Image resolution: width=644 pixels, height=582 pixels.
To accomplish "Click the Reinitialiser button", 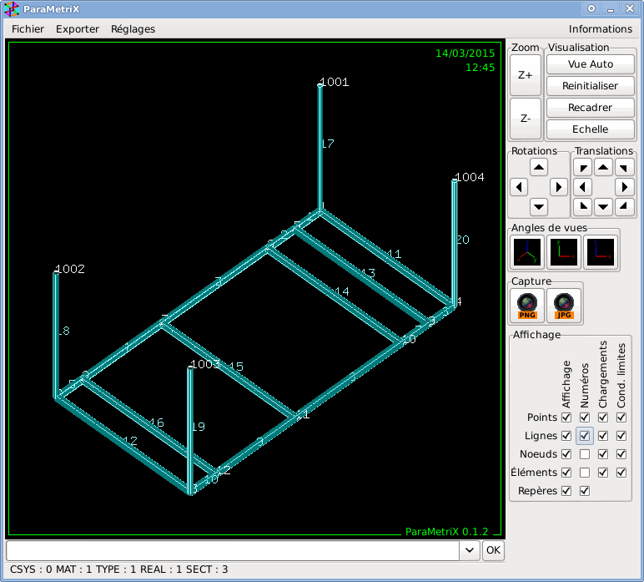I will pos(591,85).
